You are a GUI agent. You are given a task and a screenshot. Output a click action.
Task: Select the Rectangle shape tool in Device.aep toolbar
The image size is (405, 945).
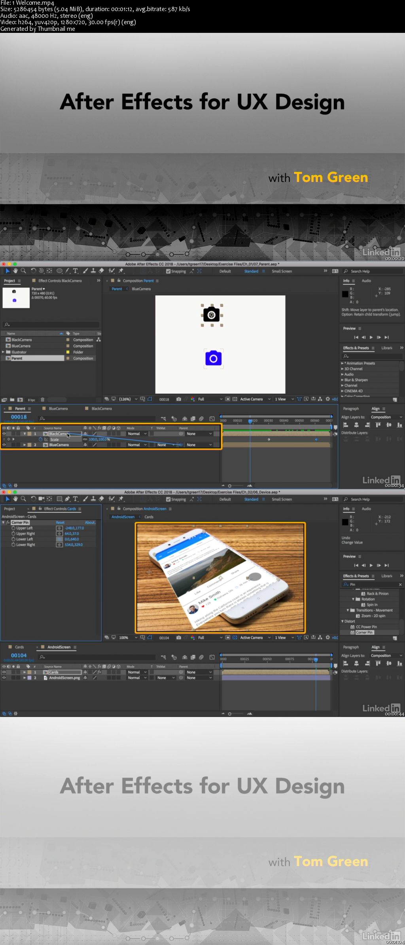pos(59,499)
